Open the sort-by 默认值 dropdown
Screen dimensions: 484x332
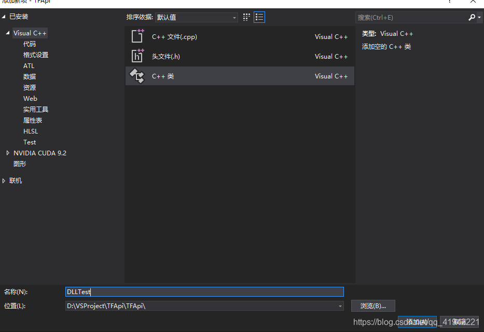pos(196,17)
